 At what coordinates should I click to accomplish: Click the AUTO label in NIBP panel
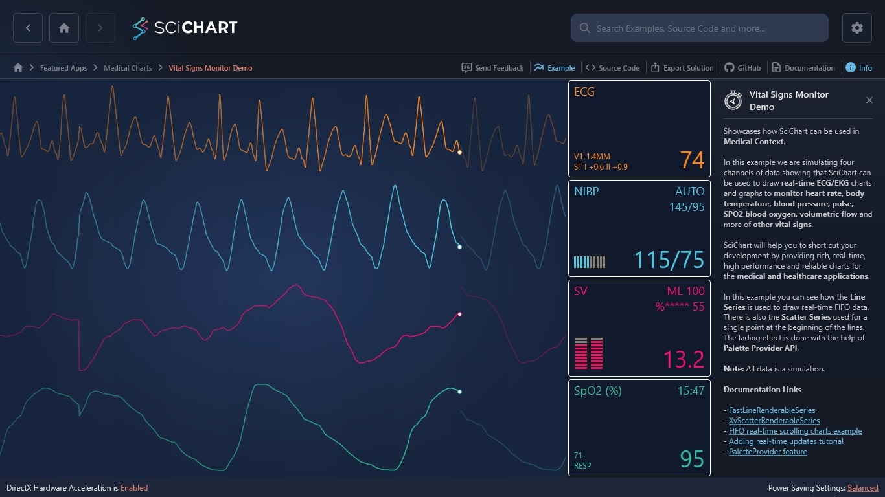(x=689, y=192)
